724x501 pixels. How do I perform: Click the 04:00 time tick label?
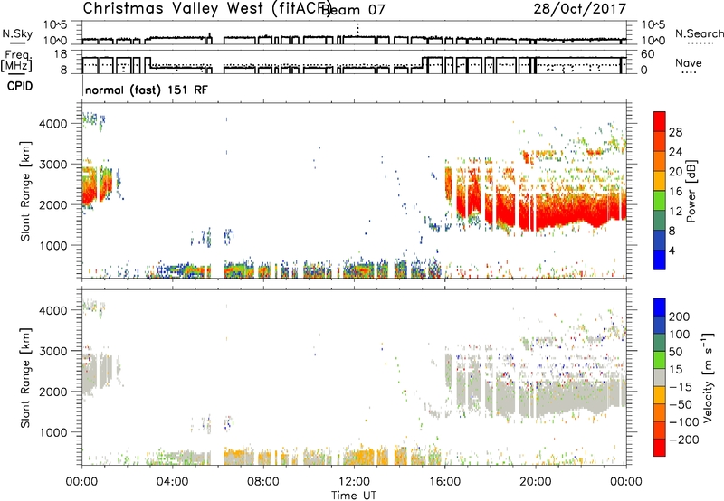(x=172, y=482)
